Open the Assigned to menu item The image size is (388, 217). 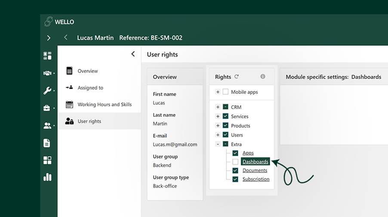tap(90, 88)
